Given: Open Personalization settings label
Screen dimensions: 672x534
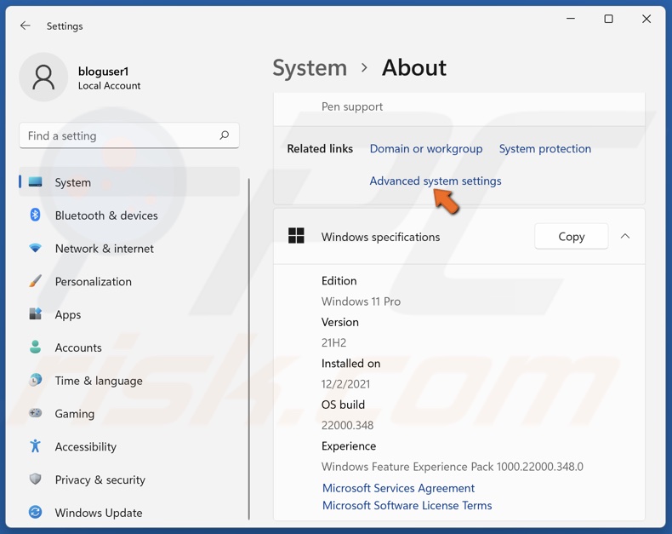Looking at the screenshot, I should 93,282.
